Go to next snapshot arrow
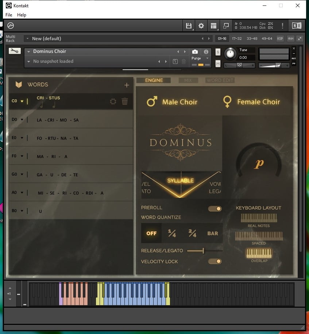Image resolution: width=309 pixels, height=334 pixels. [166, 62]
